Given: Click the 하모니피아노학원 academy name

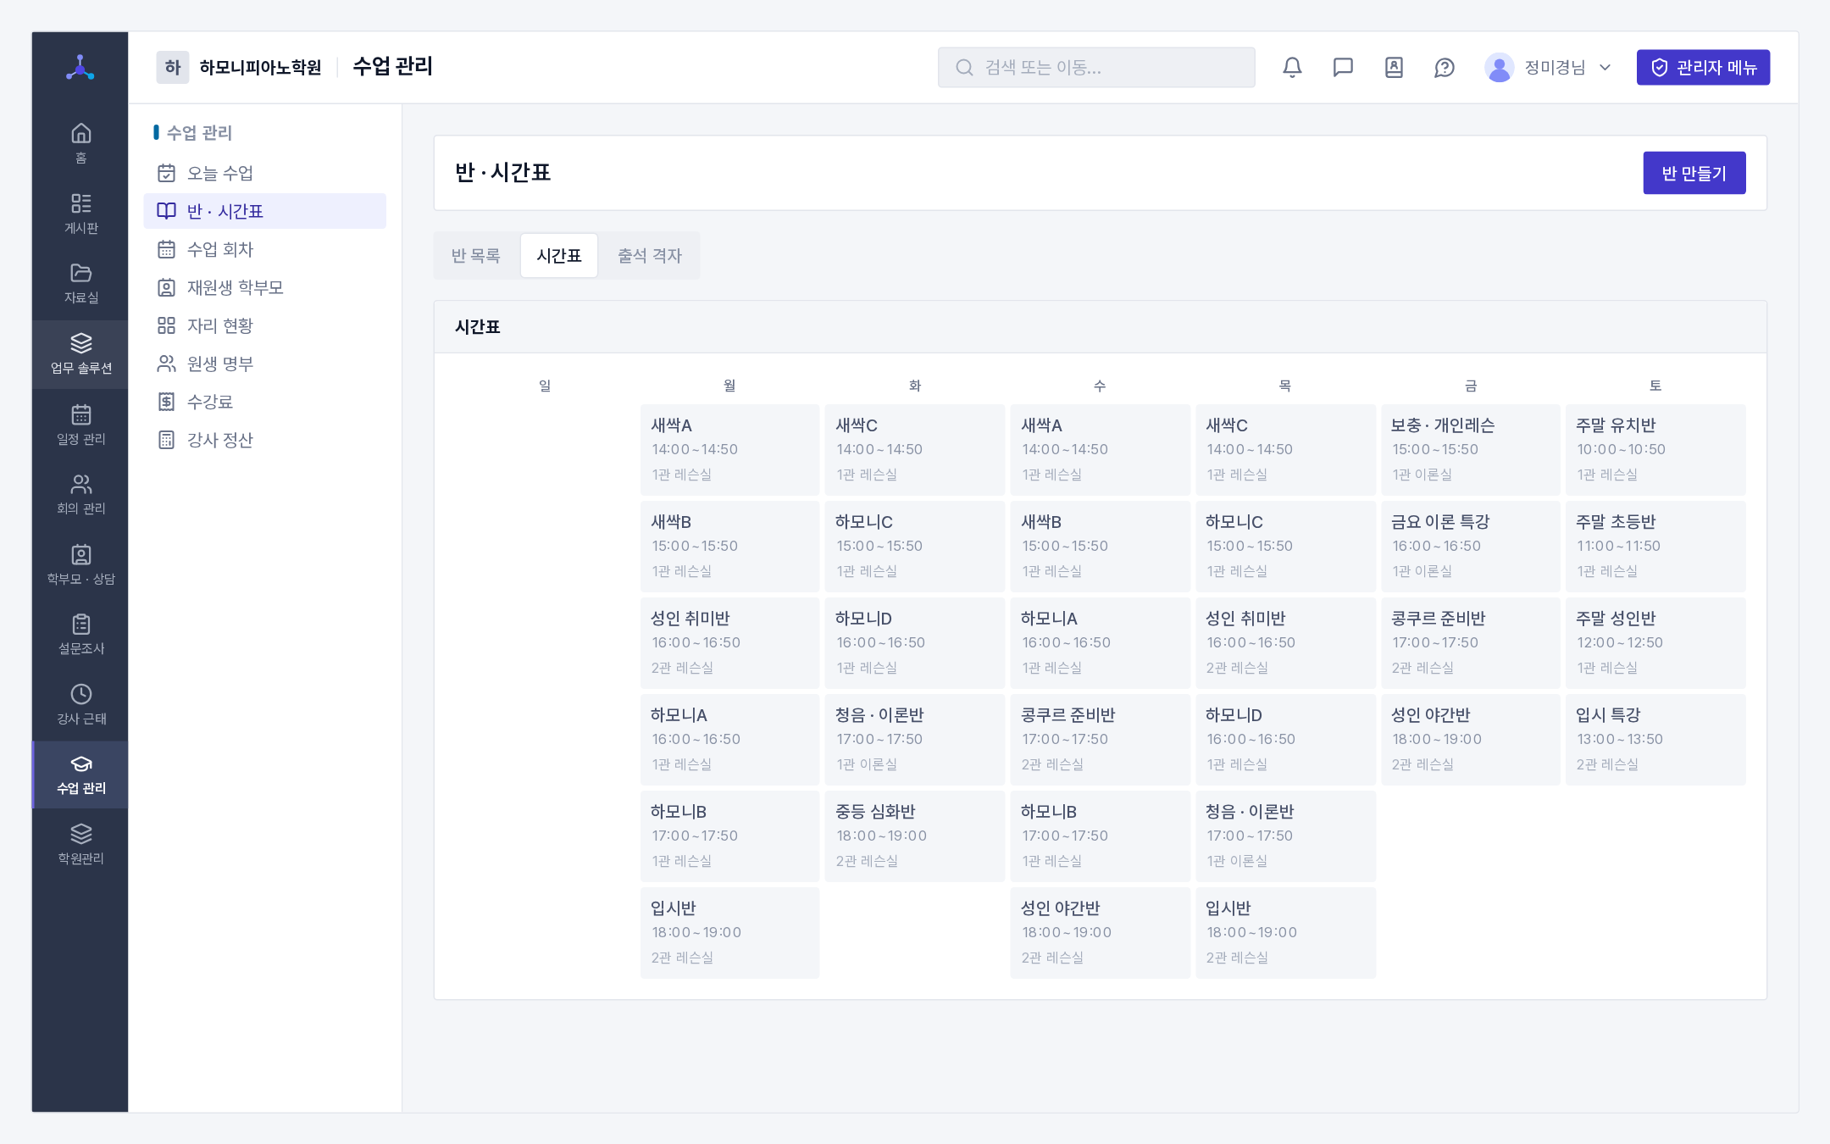Looking at the screenshot, I should pos(260,68).
